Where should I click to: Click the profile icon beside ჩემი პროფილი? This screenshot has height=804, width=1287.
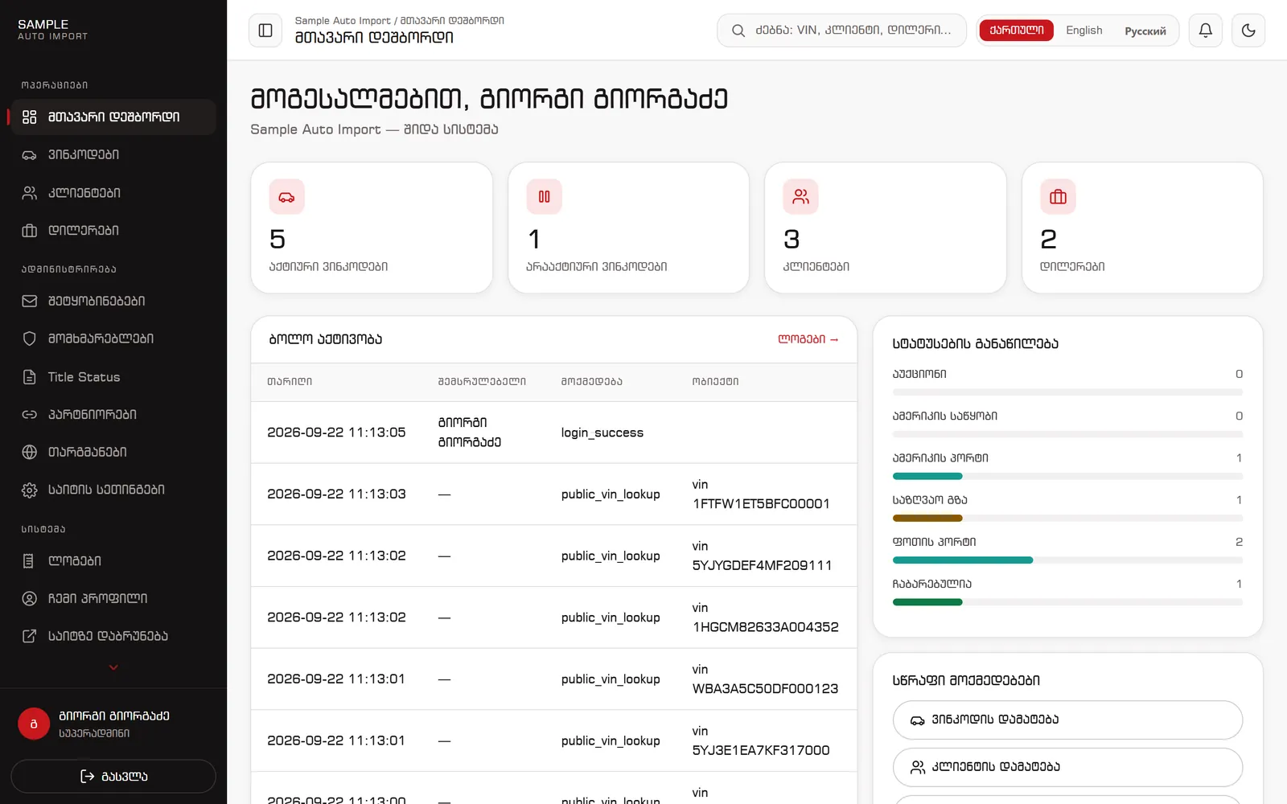[x=30, y=598]
